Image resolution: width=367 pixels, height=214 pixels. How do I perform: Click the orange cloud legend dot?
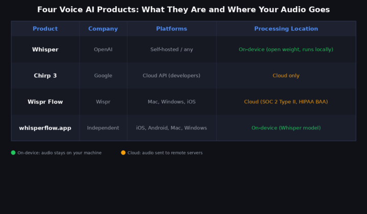[x=123, y=152]
